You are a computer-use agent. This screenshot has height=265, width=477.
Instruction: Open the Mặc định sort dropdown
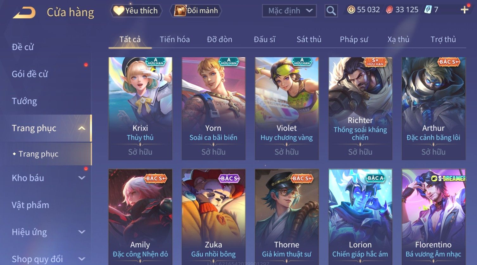[289, 11]
